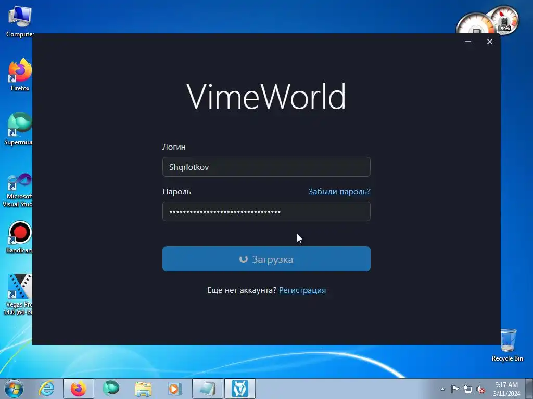
Task: Click the Загрузка login button
Action: (266, 259)
